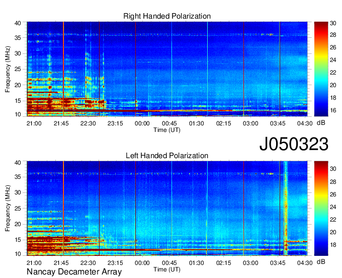Click the 00:00 tick label under top panel

(142, 123)
